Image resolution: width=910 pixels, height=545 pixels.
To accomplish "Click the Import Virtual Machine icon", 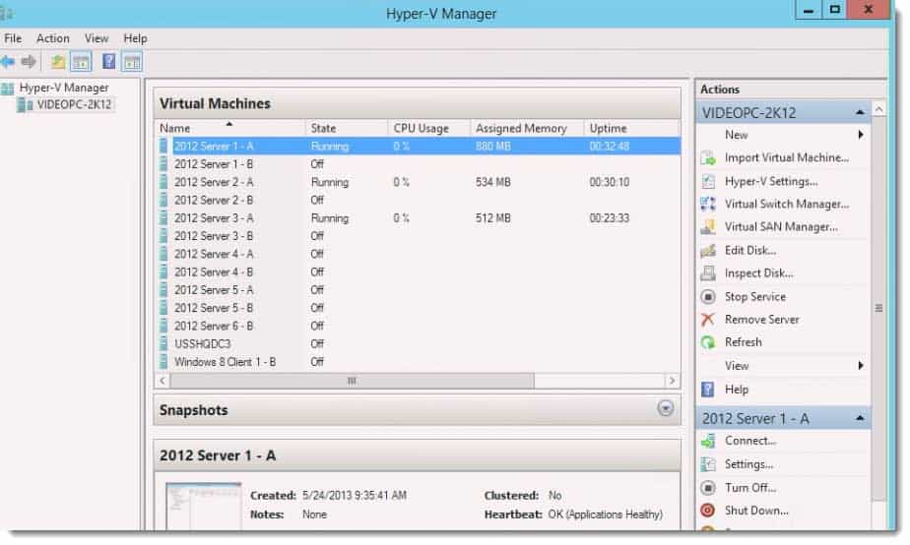I will pyautogui.click(x=708, y=157).
